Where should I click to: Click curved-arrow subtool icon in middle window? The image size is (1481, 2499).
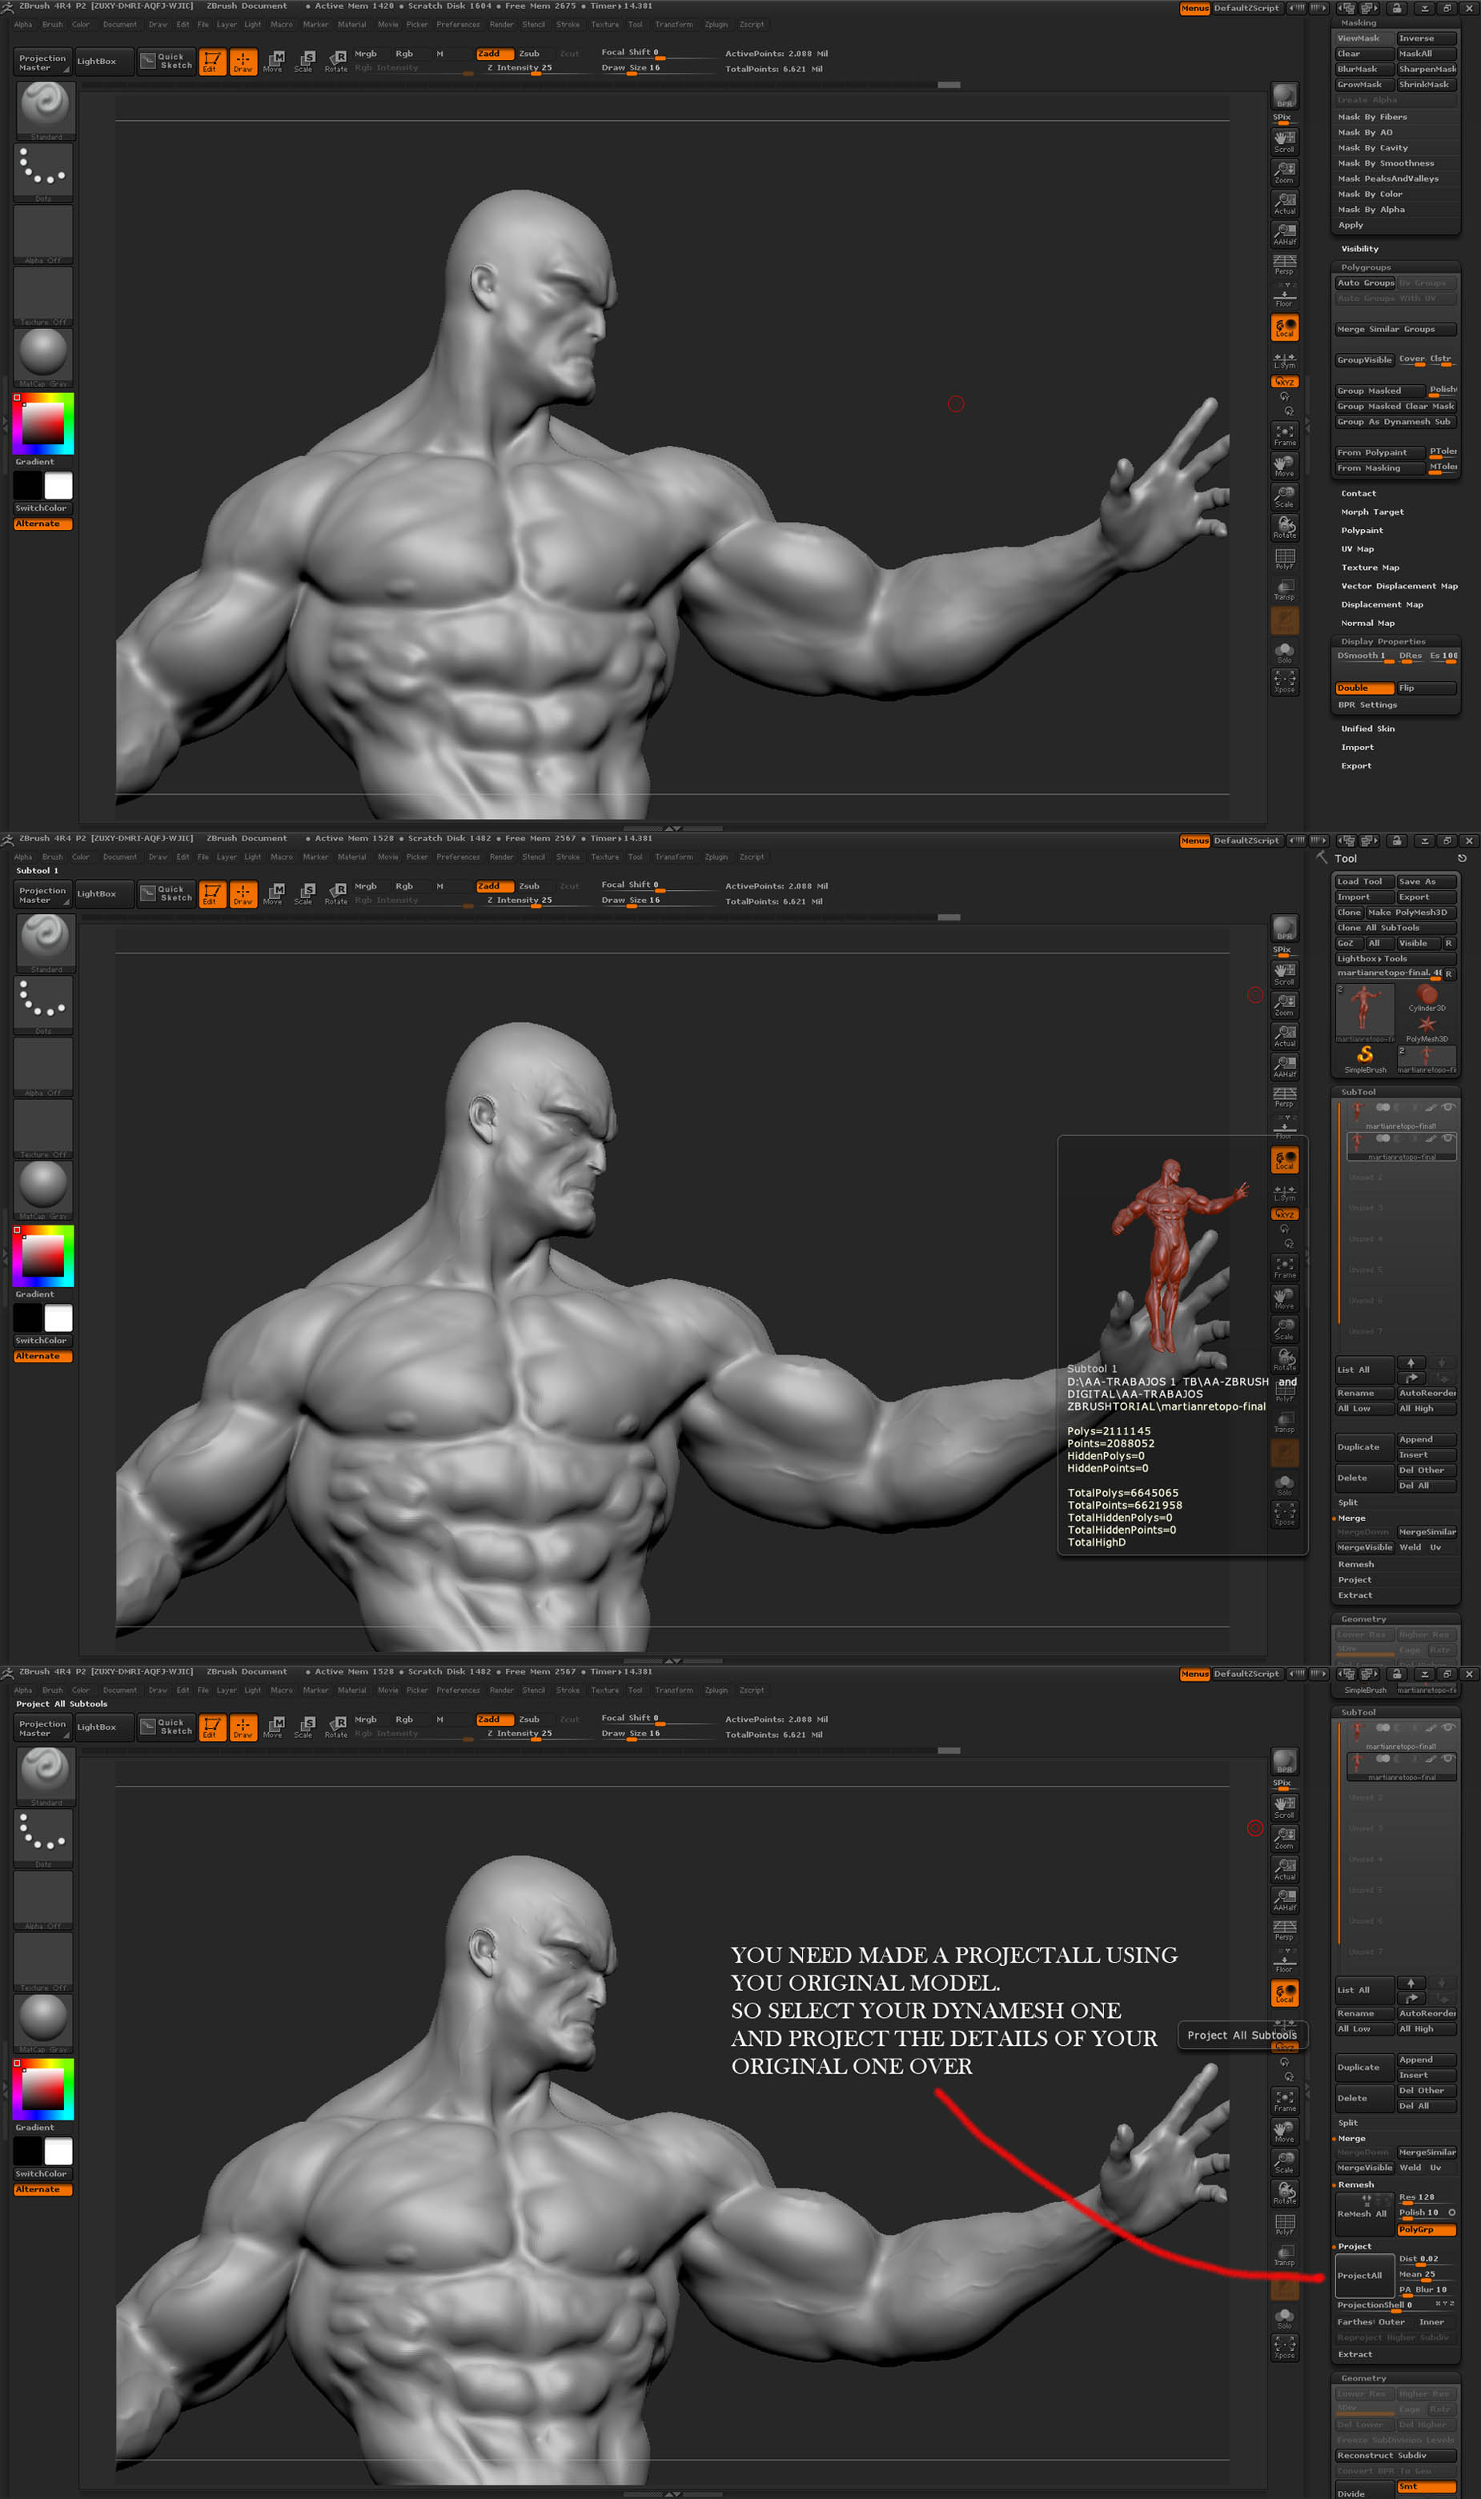click(x=1411, y=1378)
